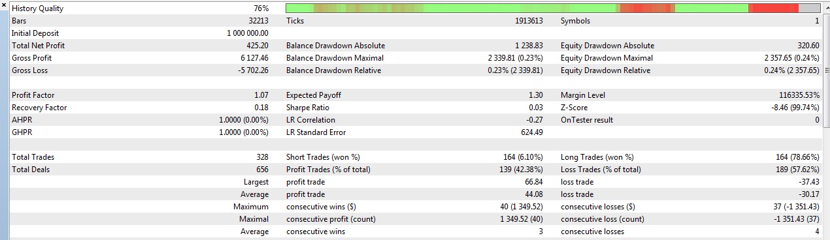Image resolution: width=830 pixels, height=240 pixels.
Task: Select the Sharpe Ratio value 0.03
Action: pyautogui.click(x=536, y=108)
